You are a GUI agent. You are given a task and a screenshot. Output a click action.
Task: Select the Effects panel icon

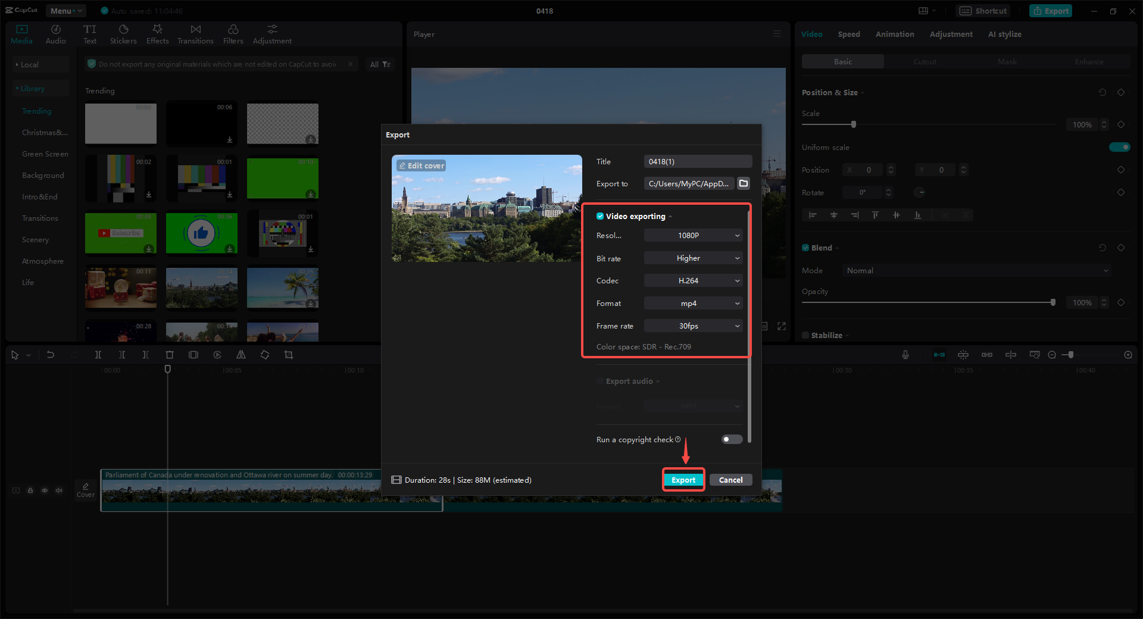(x=157, y=33)
